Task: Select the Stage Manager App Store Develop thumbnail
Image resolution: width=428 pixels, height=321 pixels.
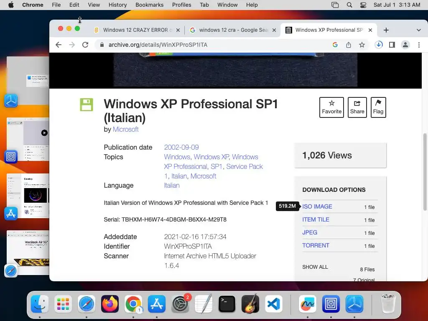Action: click(x=28, y=196)
